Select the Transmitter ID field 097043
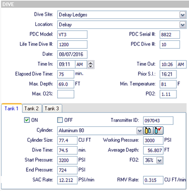Image resolution: width=189 pixels, height=191 pixels. pos(158,120)
